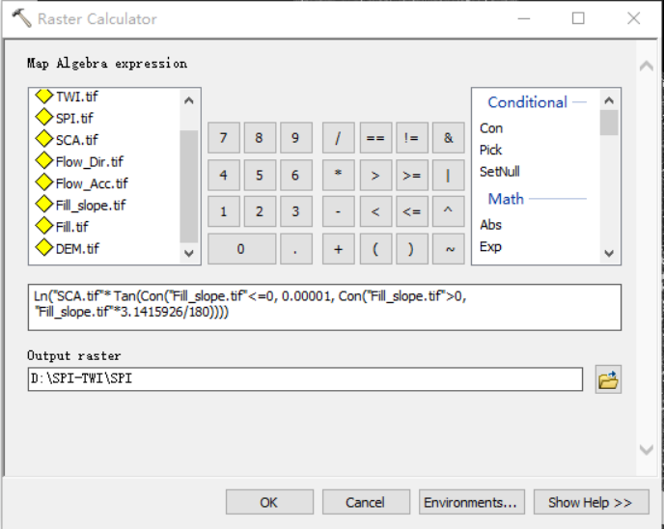Select Fill.tif layer name

point(72,227)
